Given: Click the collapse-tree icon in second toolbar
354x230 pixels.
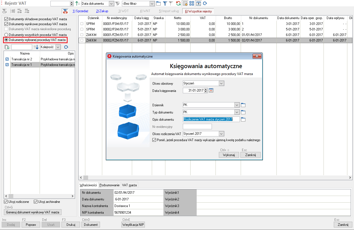Looking at the screenshot, I should click(x=27, y=11).
